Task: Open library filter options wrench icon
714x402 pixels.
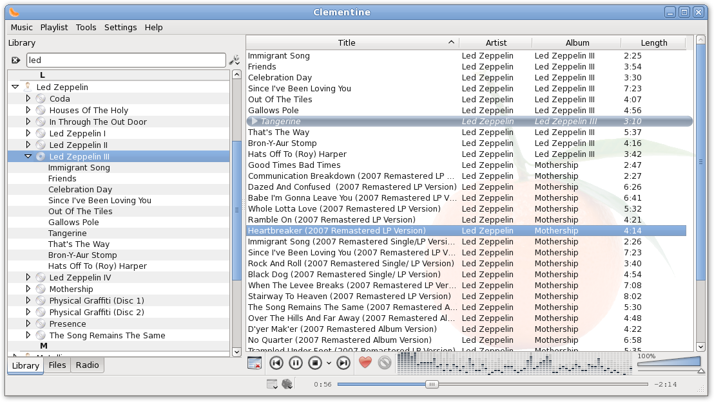Action: coord(235,60)
